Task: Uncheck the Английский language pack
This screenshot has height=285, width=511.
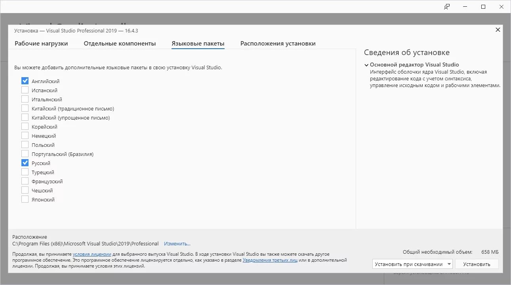Action: pyautogui.click(x=25, y=81)
